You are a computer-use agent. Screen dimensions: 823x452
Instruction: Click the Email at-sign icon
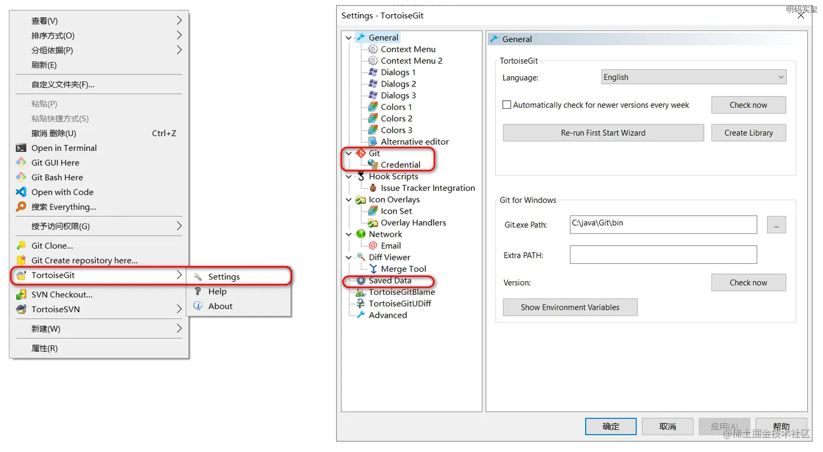pyautogui.click(x=373, y=246)
